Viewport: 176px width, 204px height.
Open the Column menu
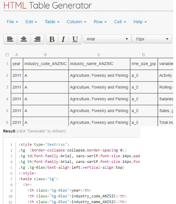77,22
